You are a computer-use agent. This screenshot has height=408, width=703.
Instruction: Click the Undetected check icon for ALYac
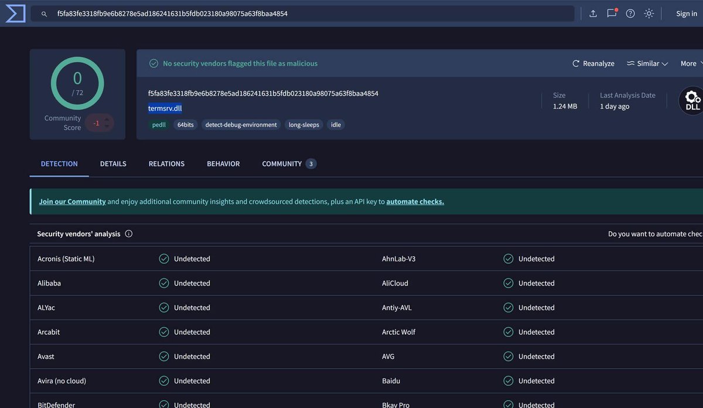coord(164,308)
